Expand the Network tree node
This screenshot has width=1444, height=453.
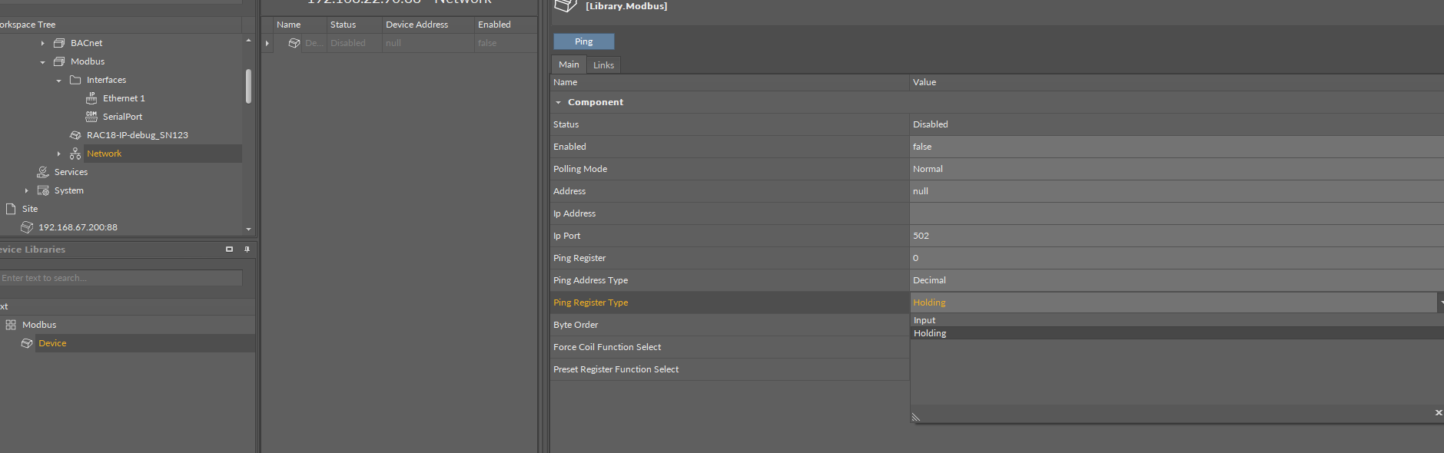click(x=58, y=154)
